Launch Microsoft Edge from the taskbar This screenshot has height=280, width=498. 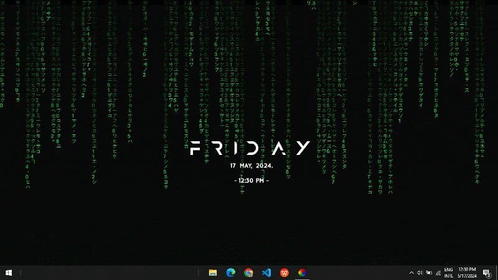point(230,273)
